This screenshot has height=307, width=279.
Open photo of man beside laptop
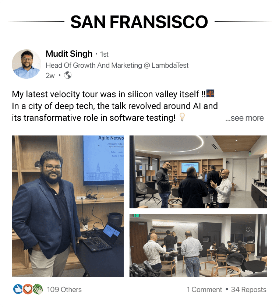click(x=68, y=206)
